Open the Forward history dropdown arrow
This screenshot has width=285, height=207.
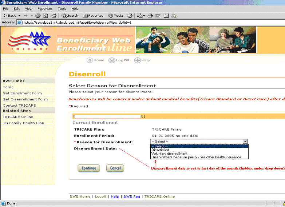point(31,16)
